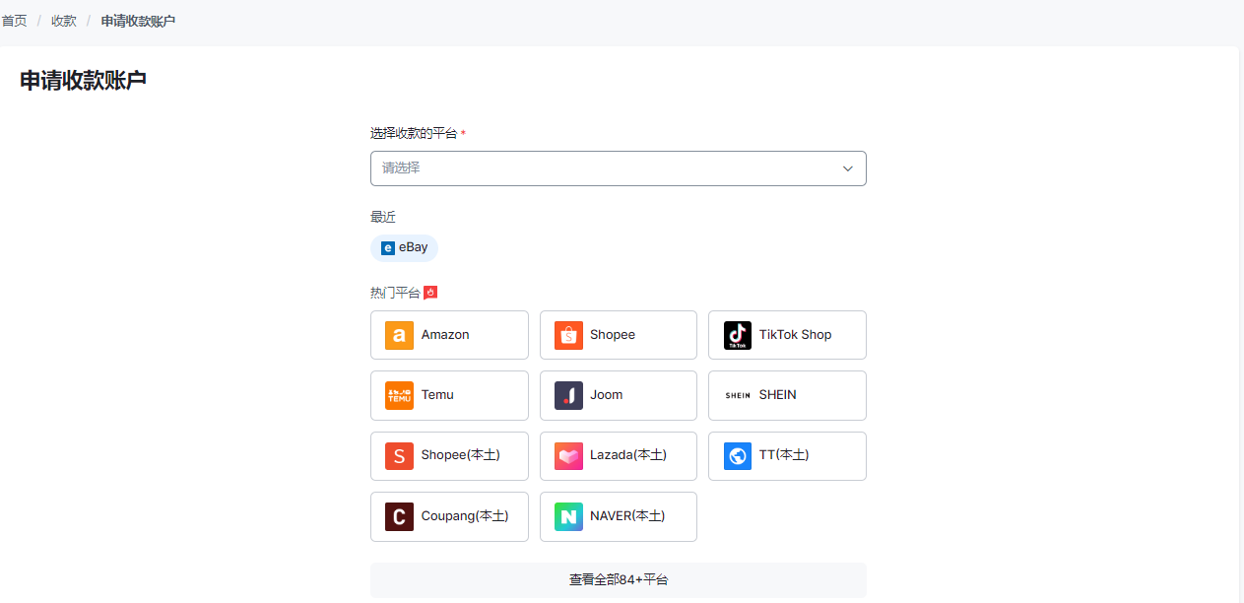
Task: Select the Lazada(本土) platform label
Action: tap(628, 455)
